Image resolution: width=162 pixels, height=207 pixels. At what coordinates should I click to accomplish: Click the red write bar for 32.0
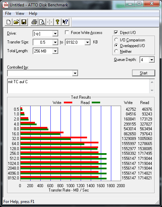[x=54, y=137]
